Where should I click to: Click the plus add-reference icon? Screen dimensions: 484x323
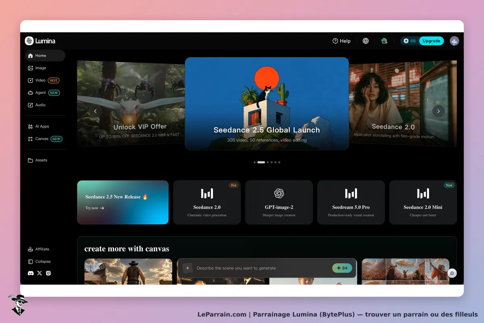[188, 268]
